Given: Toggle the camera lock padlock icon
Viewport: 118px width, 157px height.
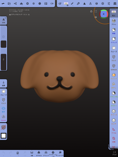Looking at the screenshot, I should coord(91,11).
